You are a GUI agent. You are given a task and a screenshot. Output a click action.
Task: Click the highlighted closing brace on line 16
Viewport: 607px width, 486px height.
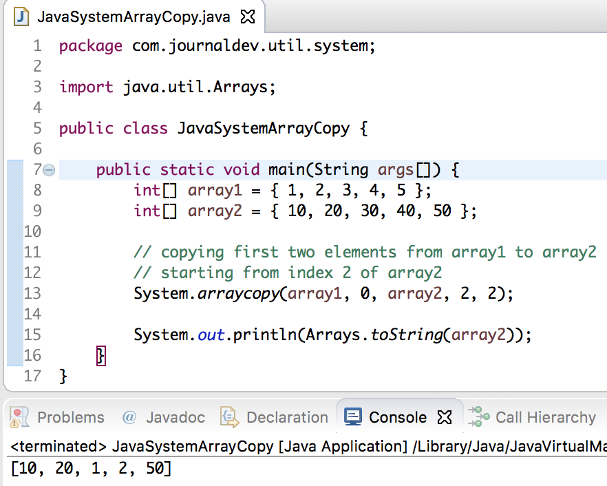pos(100,356)
